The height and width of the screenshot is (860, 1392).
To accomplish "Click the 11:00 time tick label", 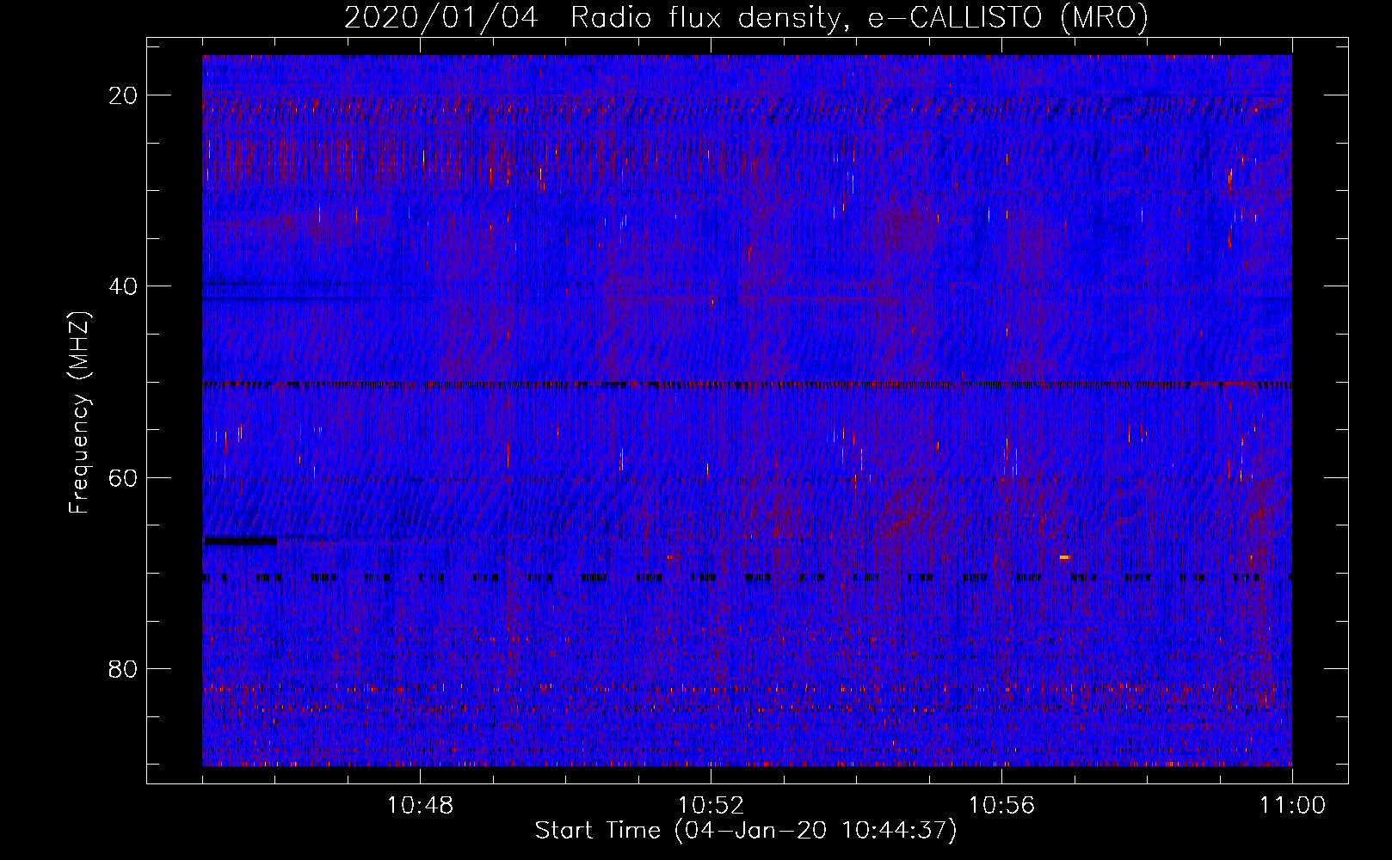I will (x=1292, y=806).
